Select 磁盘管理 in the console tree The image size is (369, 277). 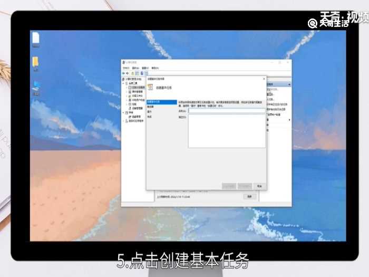tap(136, 117)
